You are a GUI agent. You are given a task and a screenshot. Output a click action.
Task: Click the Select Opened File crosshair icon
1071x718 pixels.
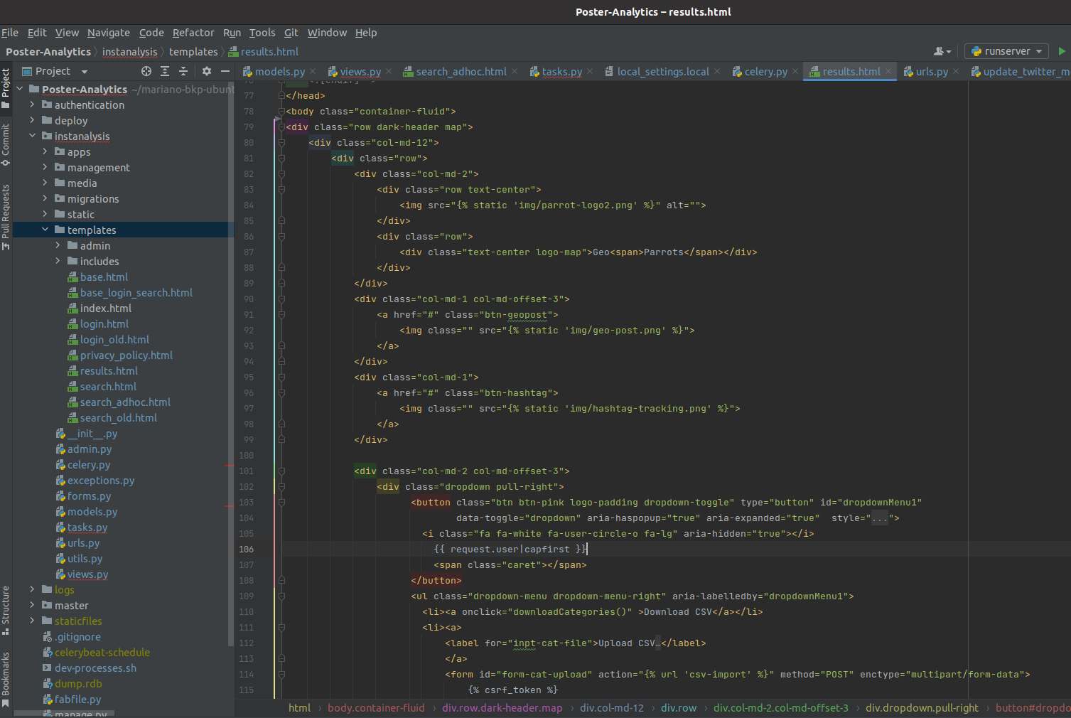(x=146, y=71)
